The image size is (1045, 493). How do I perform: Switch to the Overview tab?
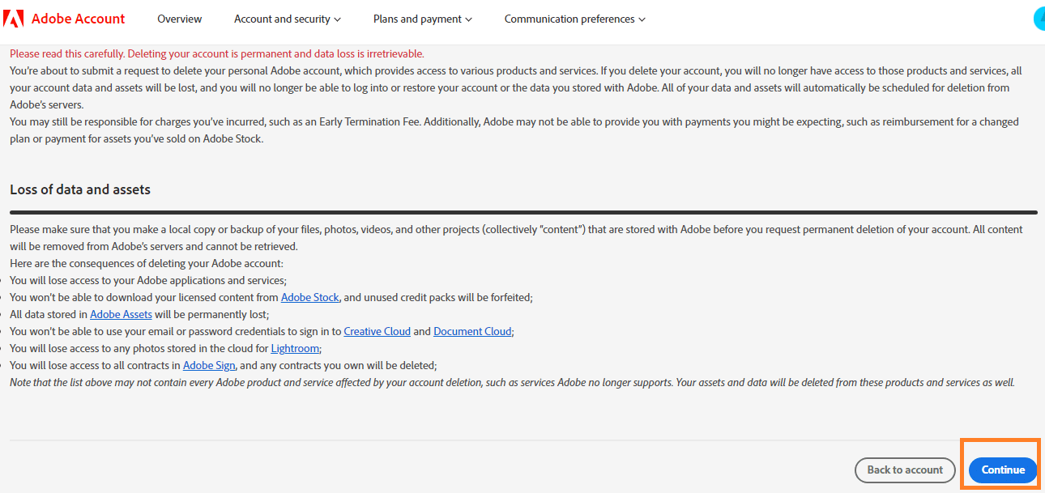pyautogui.click(x=179, y=19)
